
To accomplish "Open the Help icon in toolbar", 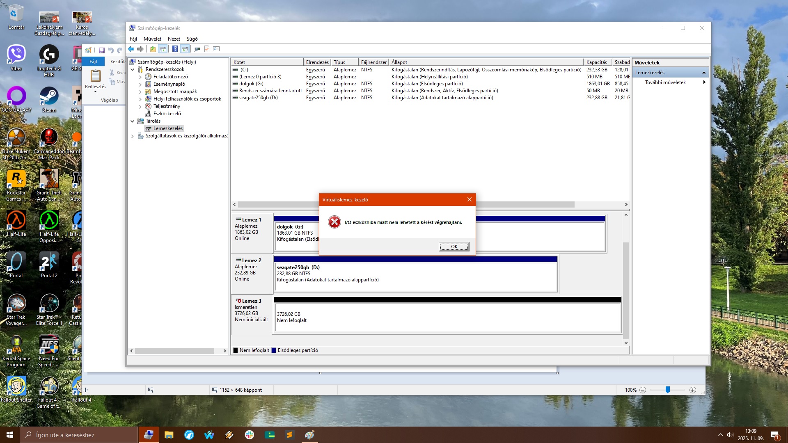I will 175,49.
